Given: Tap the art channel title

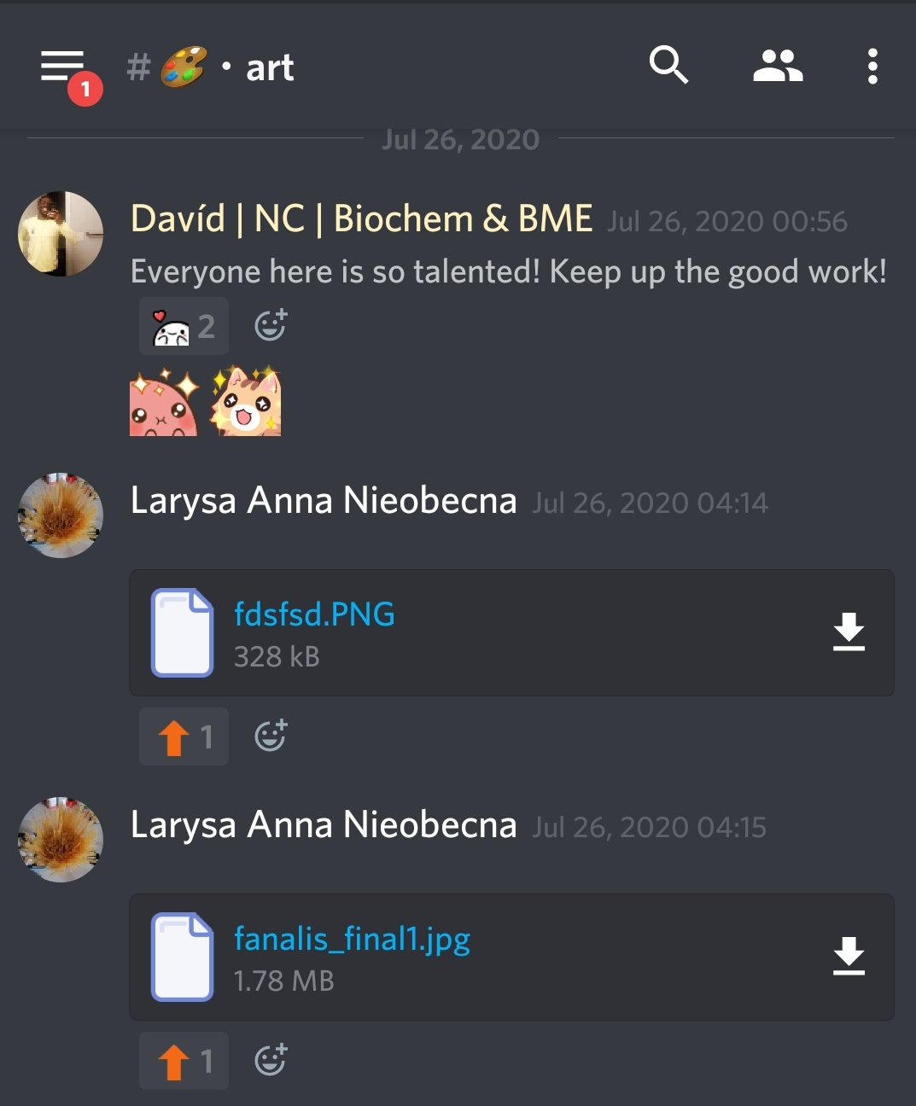Looking at the screenshot, I should 270,67.
